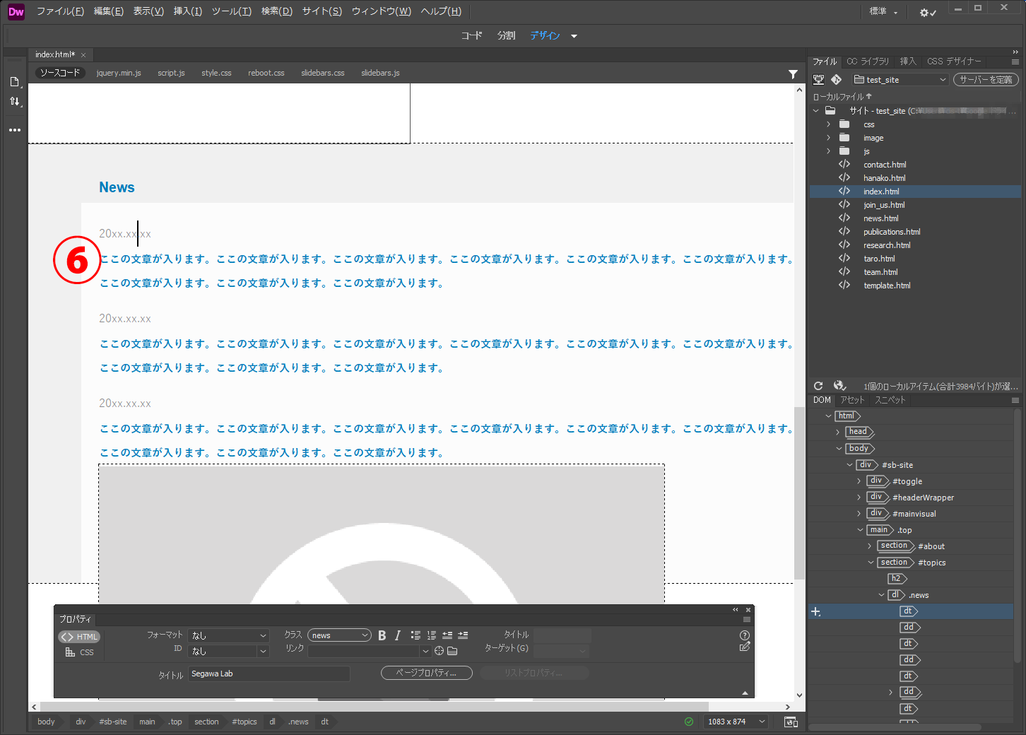
Task: Open the test_site site selector dropdown
Action: coord(900,80)
